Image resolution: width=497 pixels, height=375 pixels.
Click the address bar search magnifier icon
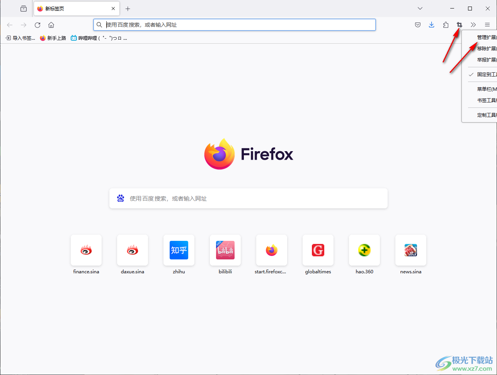tap(99, 25)
